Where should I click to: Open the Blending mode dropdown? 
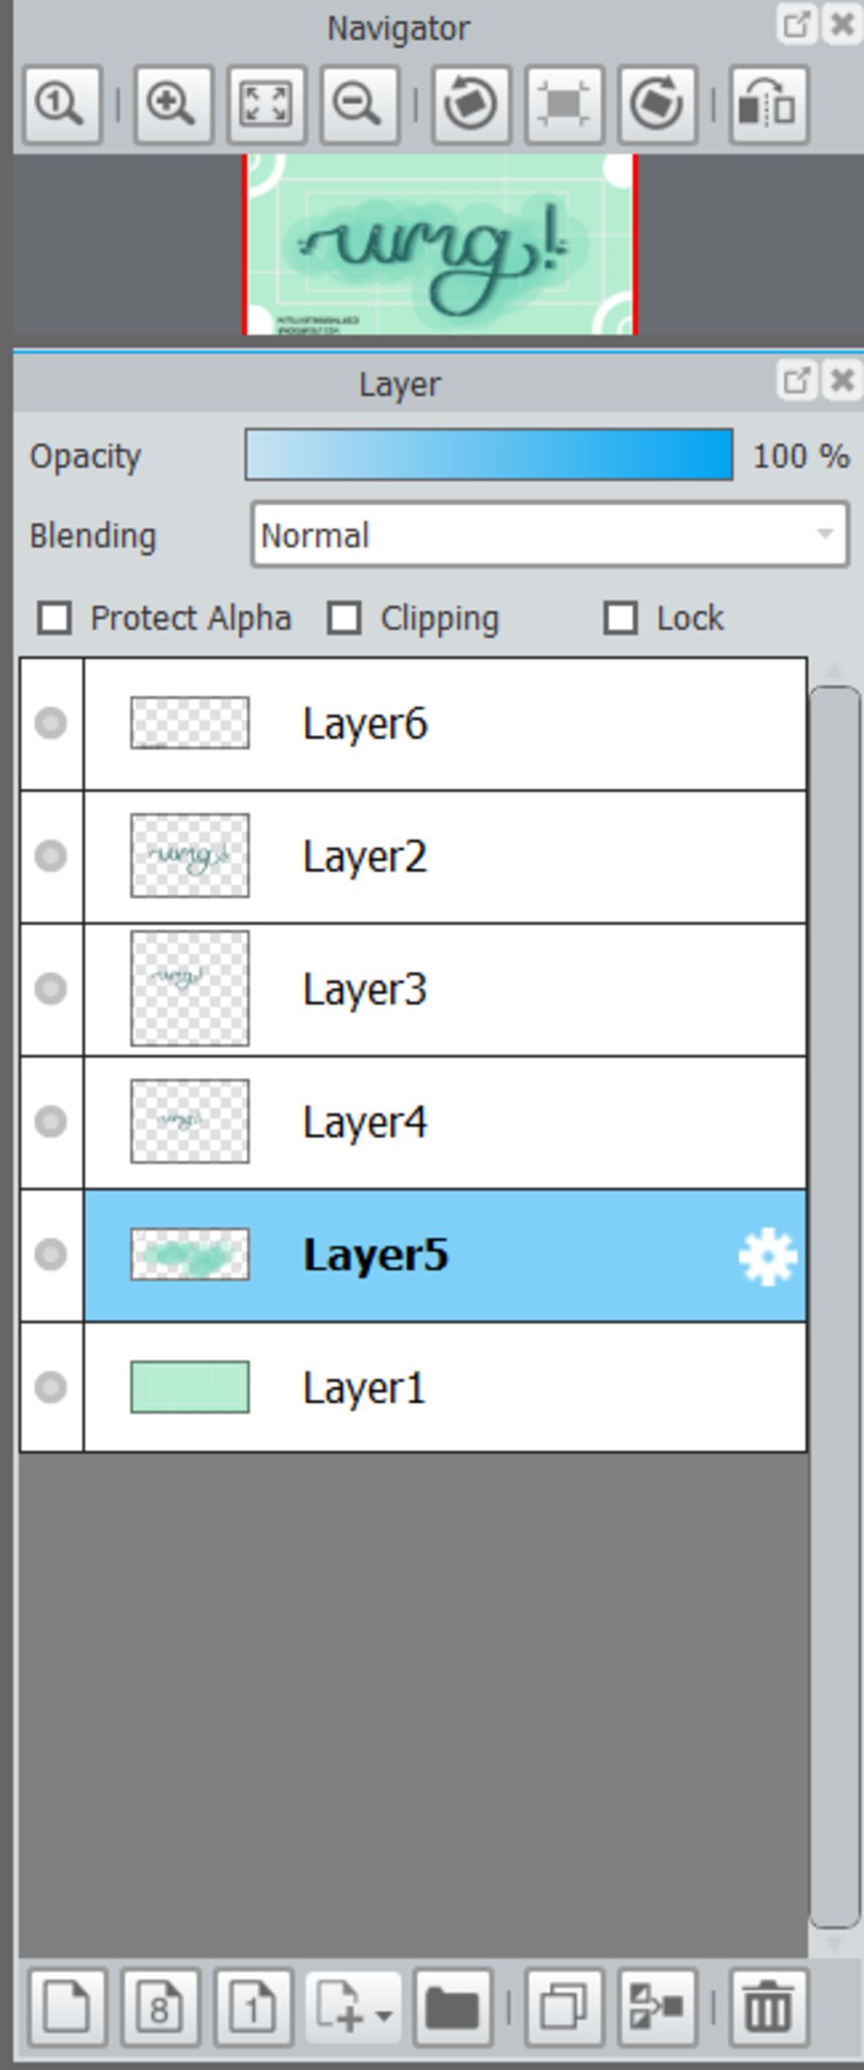pos(549,535)
